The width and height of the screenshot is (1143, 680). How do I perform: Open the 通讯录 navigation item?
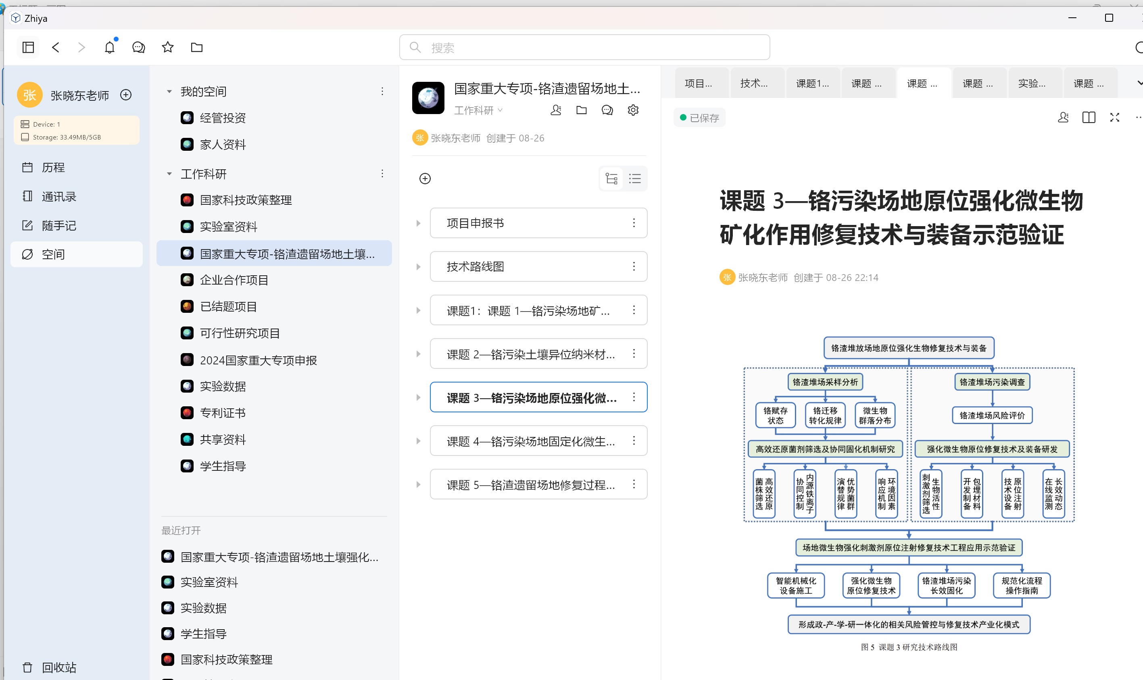[x=59, y=197]
